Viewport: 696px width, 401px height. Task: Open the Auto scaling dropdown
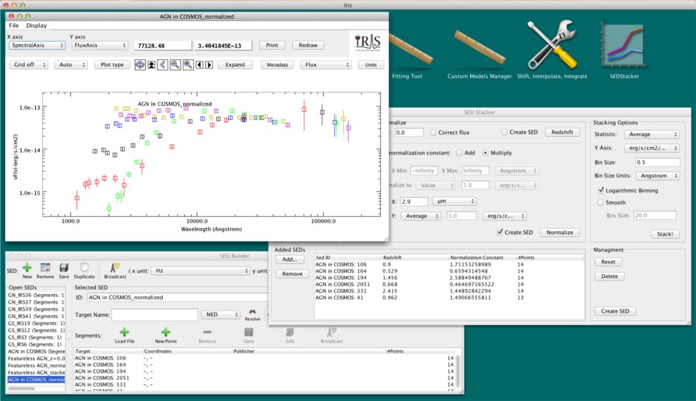[70, 65]
